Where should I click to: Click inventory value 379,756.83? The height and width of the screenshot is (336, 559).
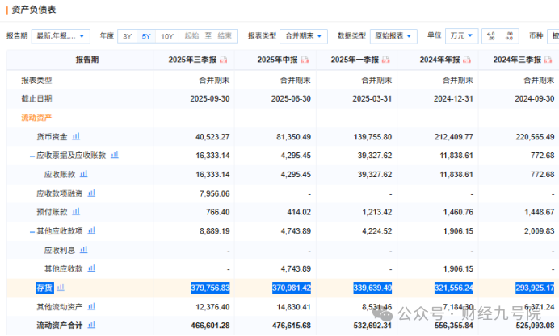210,288
